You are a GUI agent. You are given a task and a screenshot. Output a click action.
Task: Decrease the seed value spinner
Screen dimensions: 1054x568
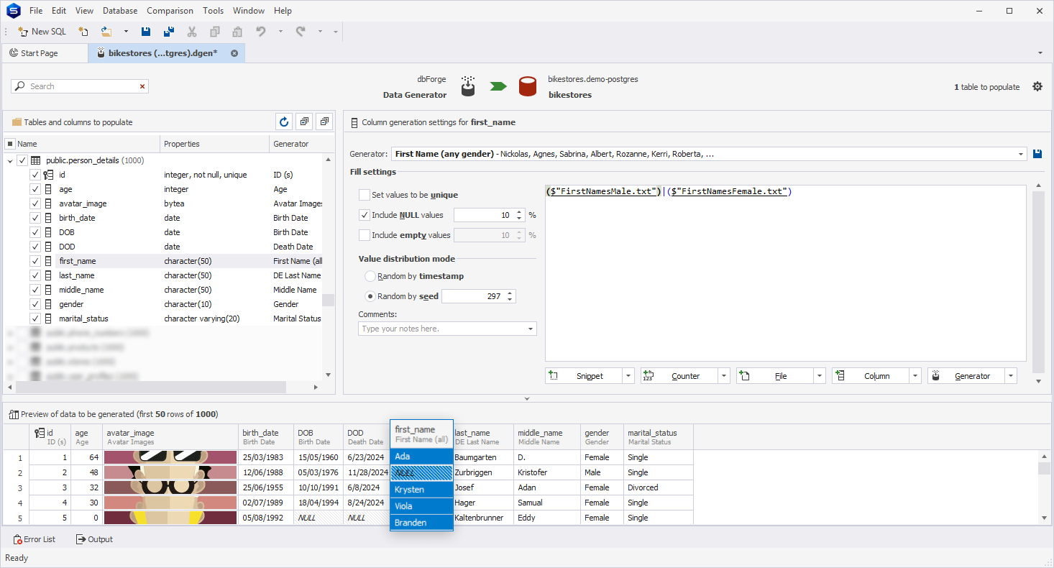(x=510, y=299)
